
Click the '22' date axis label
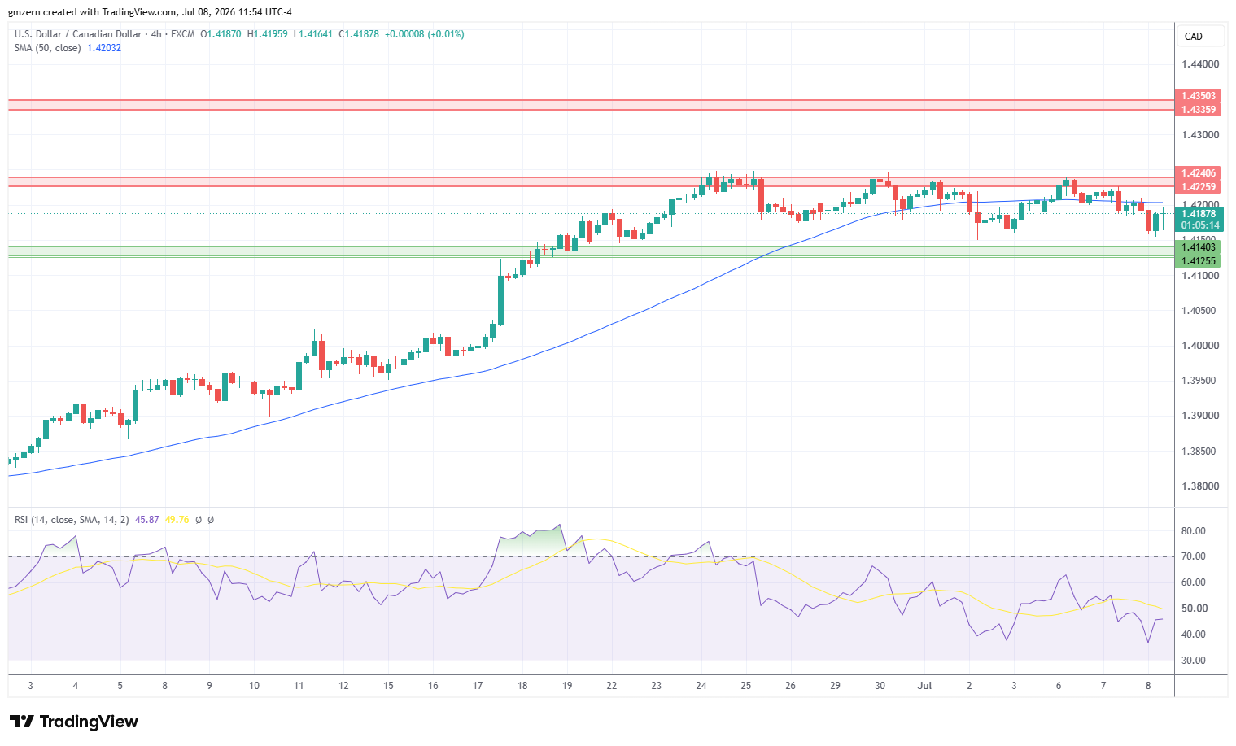point(611,686)
